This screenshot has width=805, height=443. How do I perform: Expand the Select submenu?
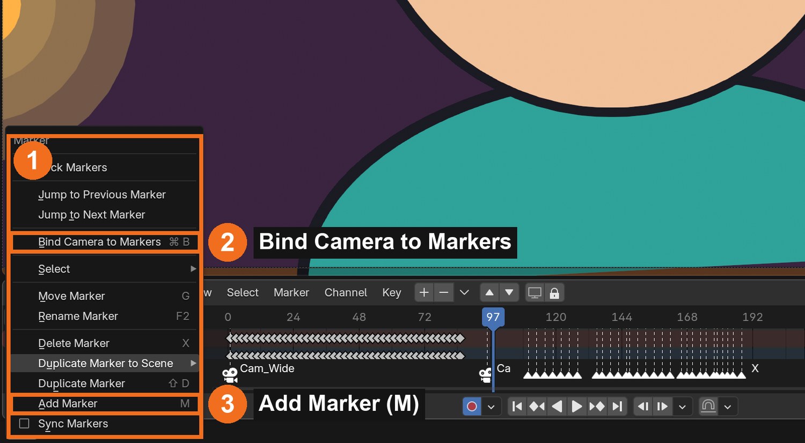coord(105,269)
